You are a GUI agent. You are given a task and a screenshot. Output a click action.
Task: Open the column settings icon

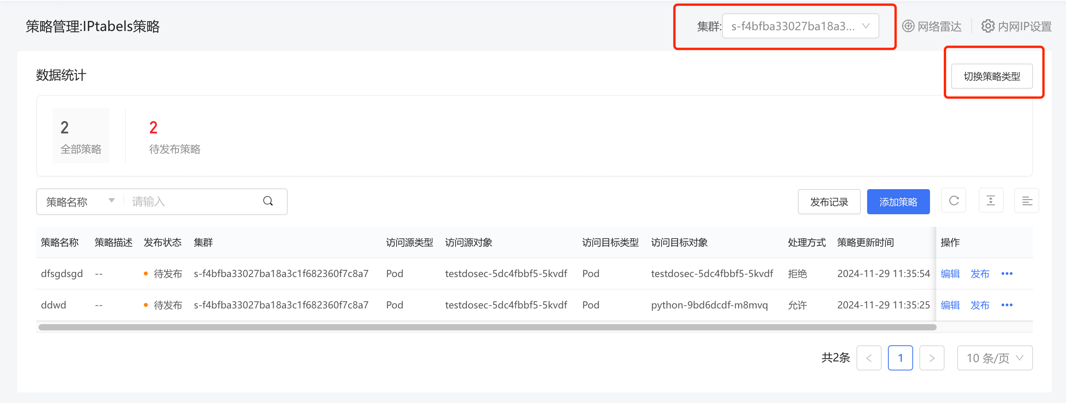pyautogui.click(x=1027, y=201)
